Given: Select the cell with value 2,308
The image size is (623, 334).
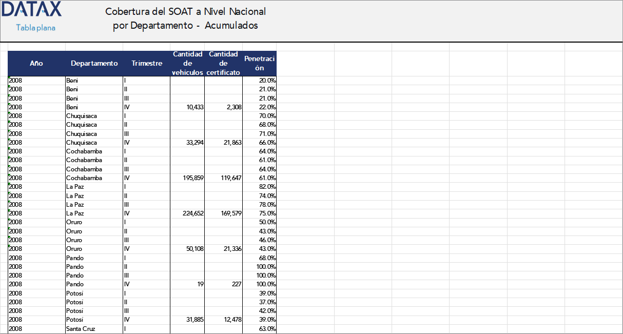Looking at the screenshot, I should click(x=223, y=107).
